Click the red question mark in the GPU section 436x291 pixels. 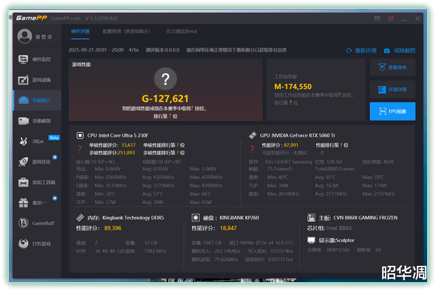click(x=252, y=149)
